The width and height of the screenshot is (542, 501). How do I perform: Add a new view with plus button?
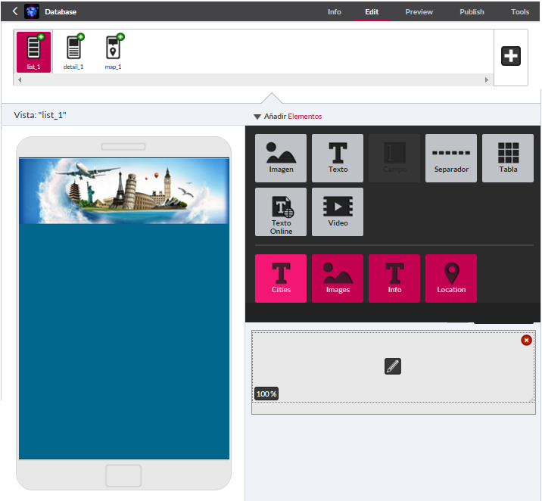510,56
